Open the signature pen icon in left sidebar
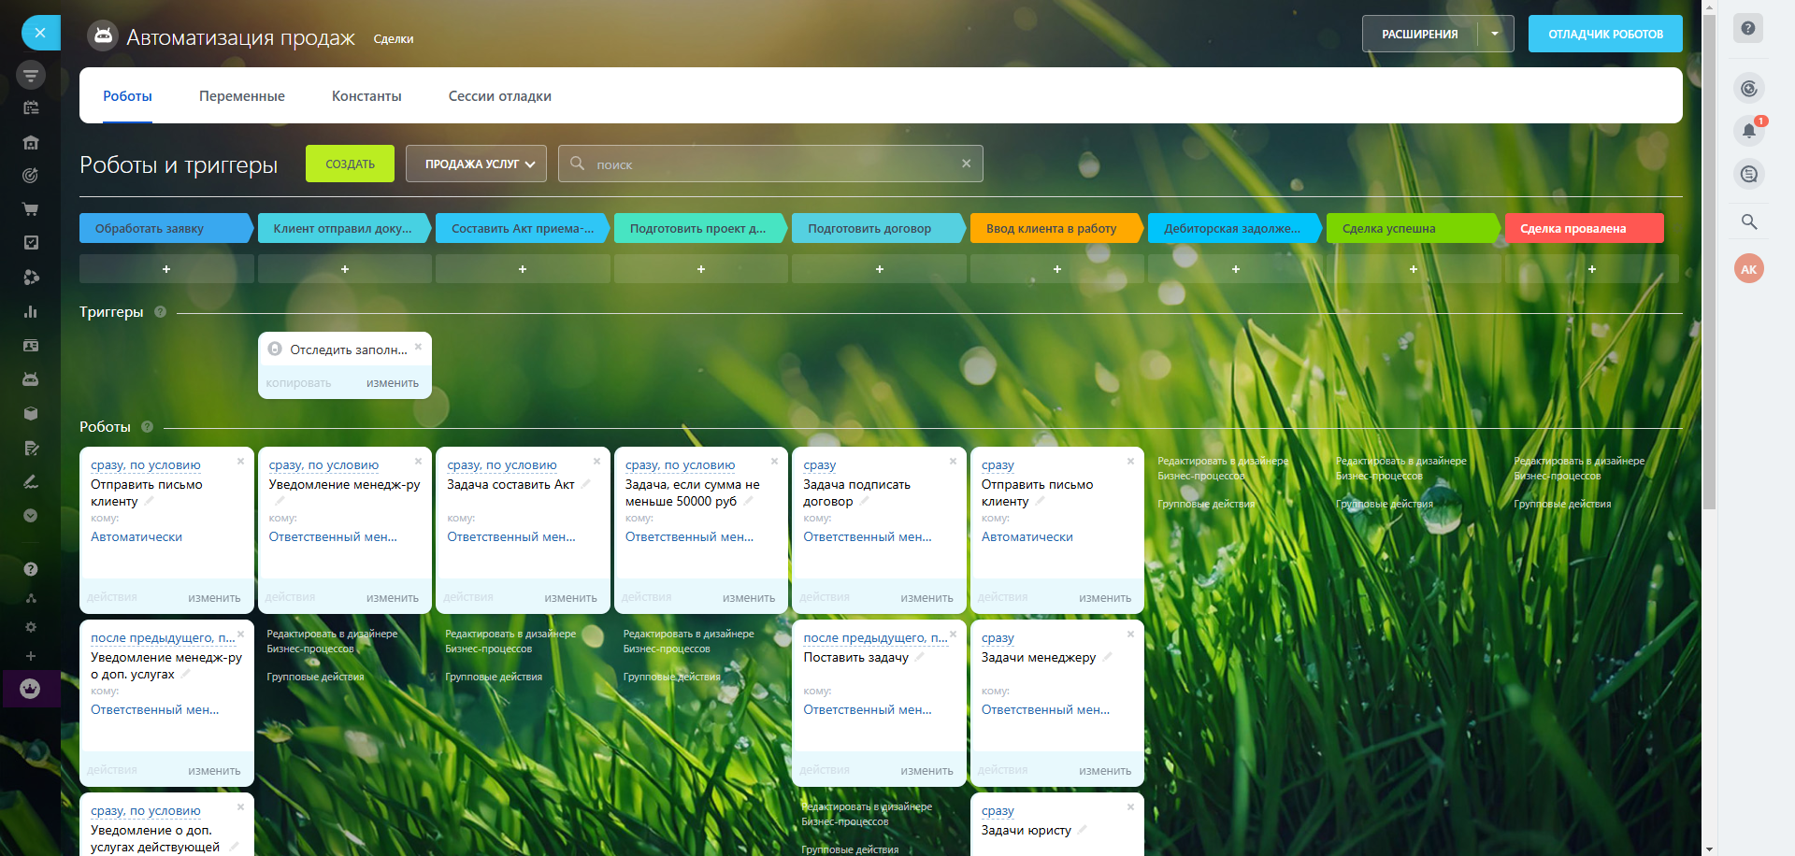This screenshot has width=1795, height=856. (x=31, y=482)
